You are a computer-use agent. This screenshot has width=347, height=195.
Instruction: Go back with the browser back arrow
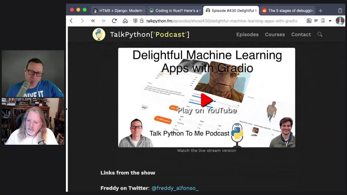pyautogui.click(x=71, y=21)
